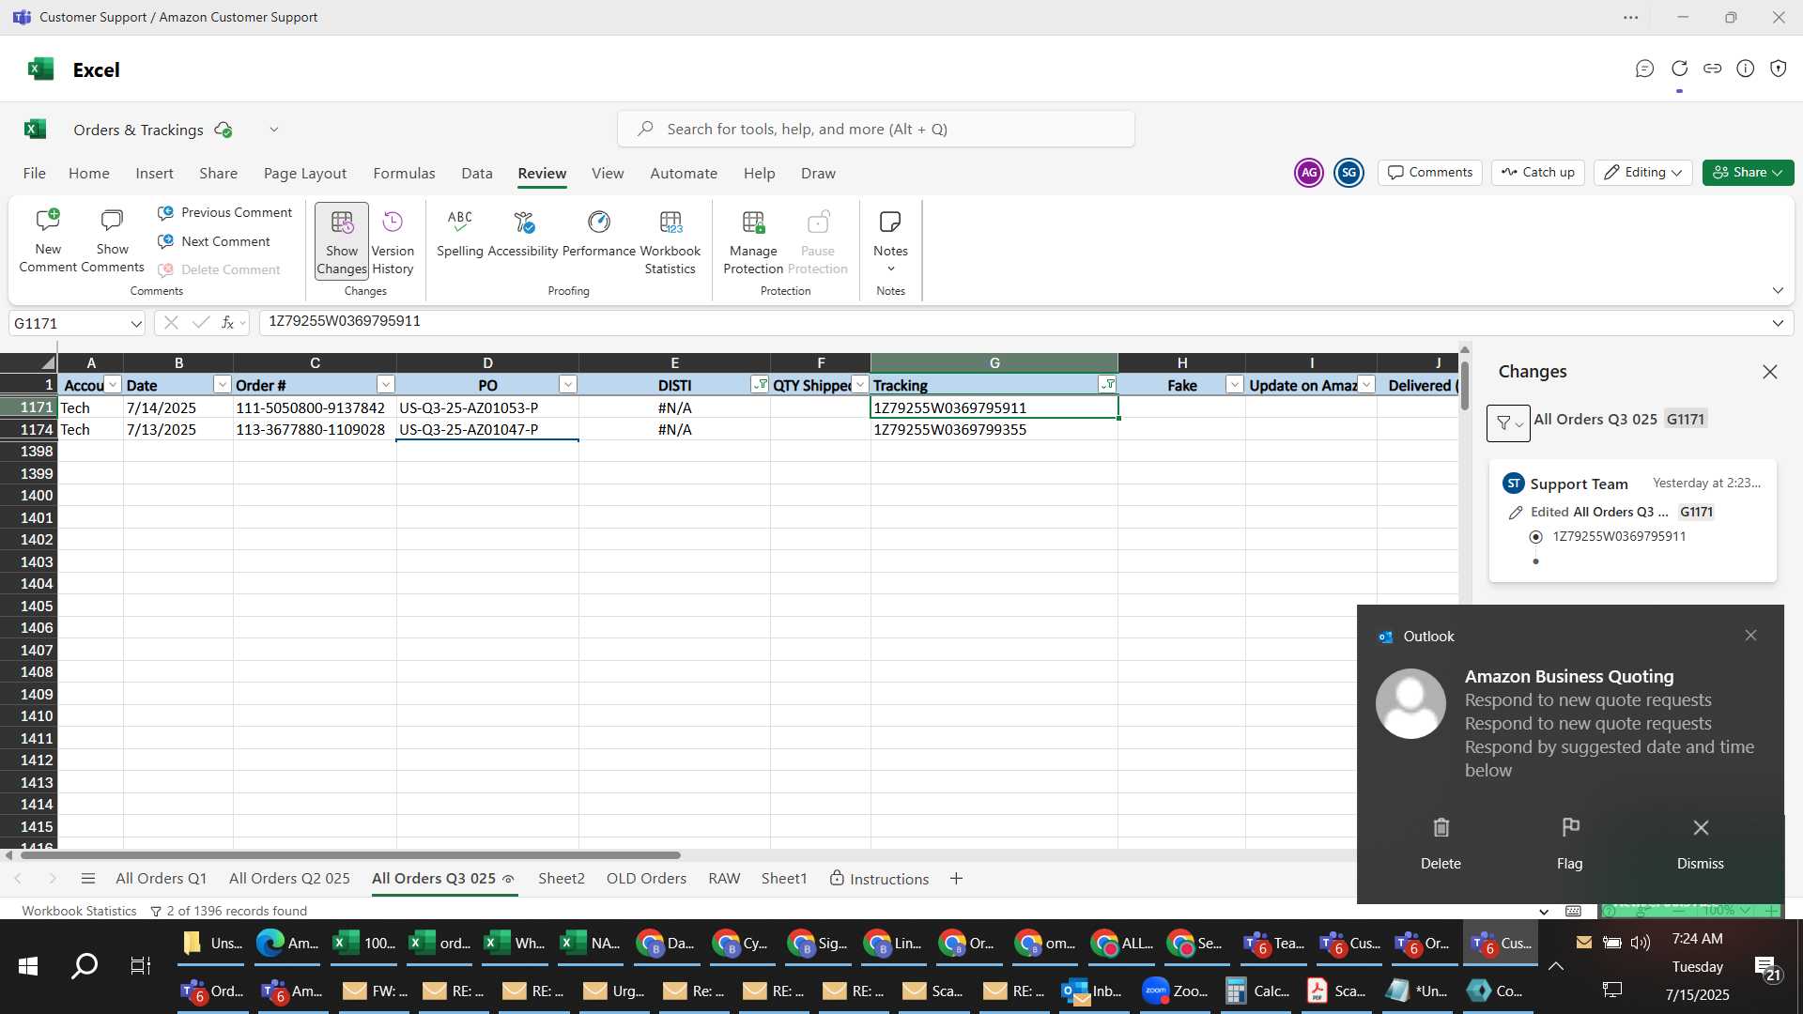Reload the tab with refresh icon

pos(1679,69)
